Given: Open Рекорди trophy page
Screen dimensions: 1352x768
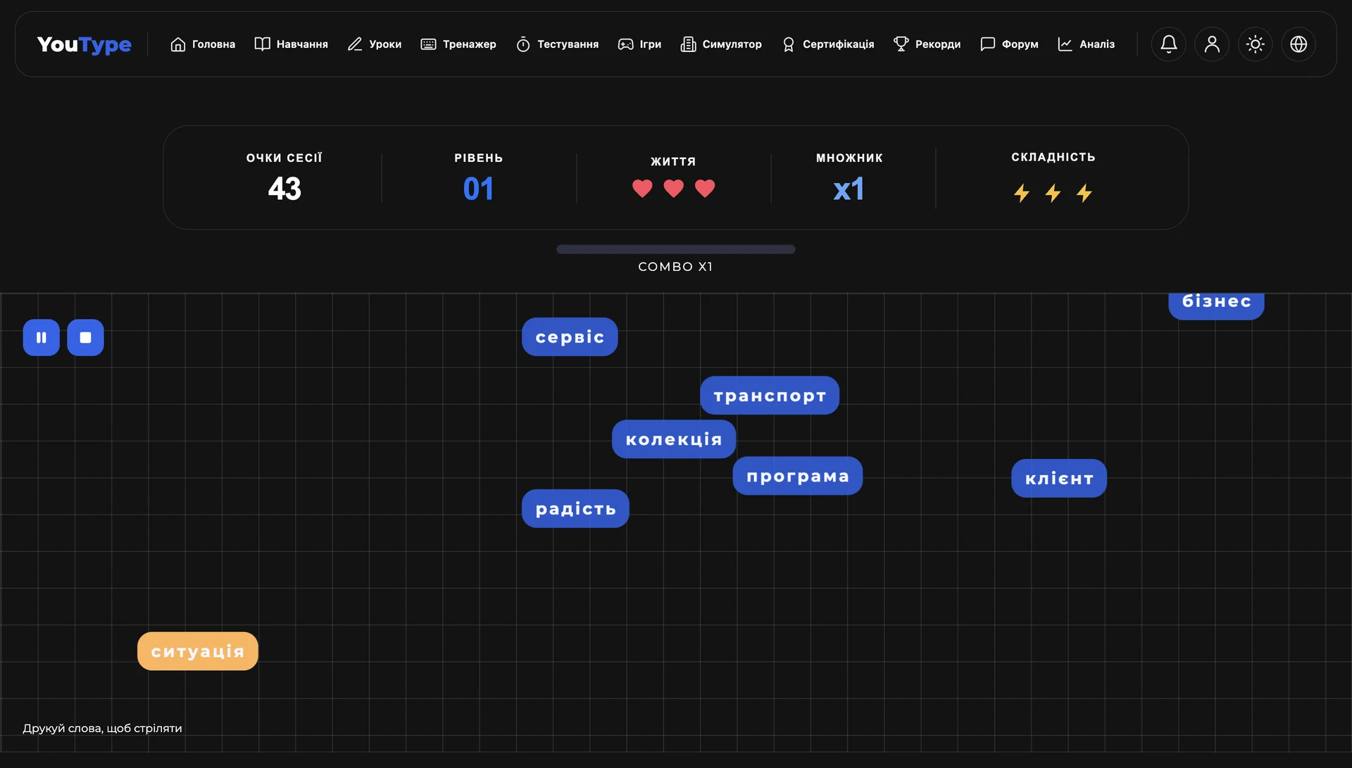Looking at the screenshot, I should pyautogui.click(x=927, y=44).
